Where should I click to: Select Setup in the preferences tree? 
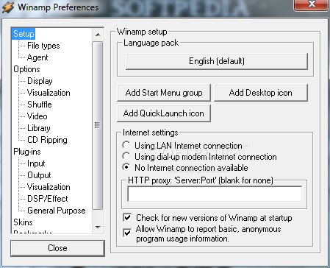[x=24, y=34]
